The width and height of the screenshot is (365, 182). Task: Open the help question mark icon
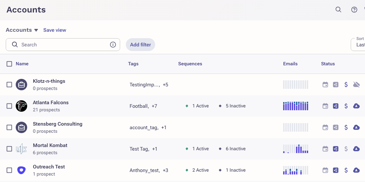point(354,10)
